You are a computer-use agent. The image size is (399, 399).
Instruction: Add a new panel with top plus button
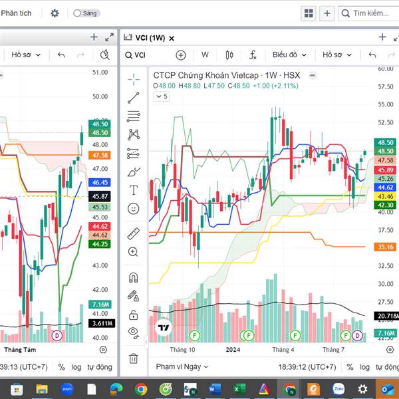327,13
